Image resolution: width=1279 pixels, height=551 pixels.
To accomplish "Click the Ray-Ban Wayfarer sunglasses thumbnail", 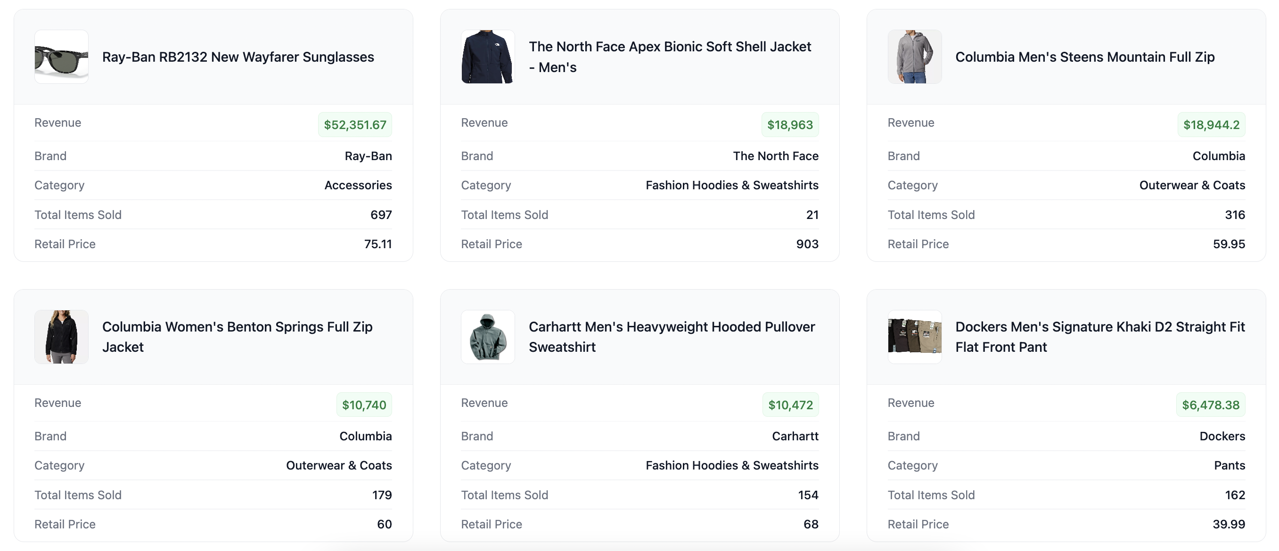I will [x=62, y=57].
